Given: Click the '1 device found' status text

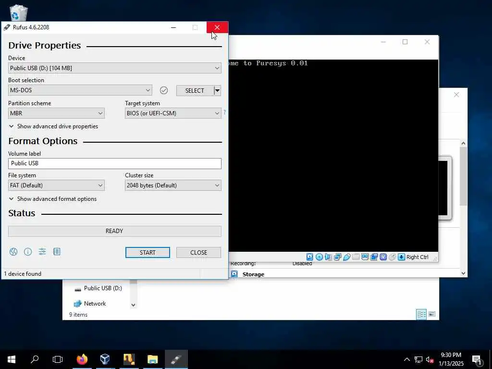Looking at the screenshot, I should click(23, 274).
